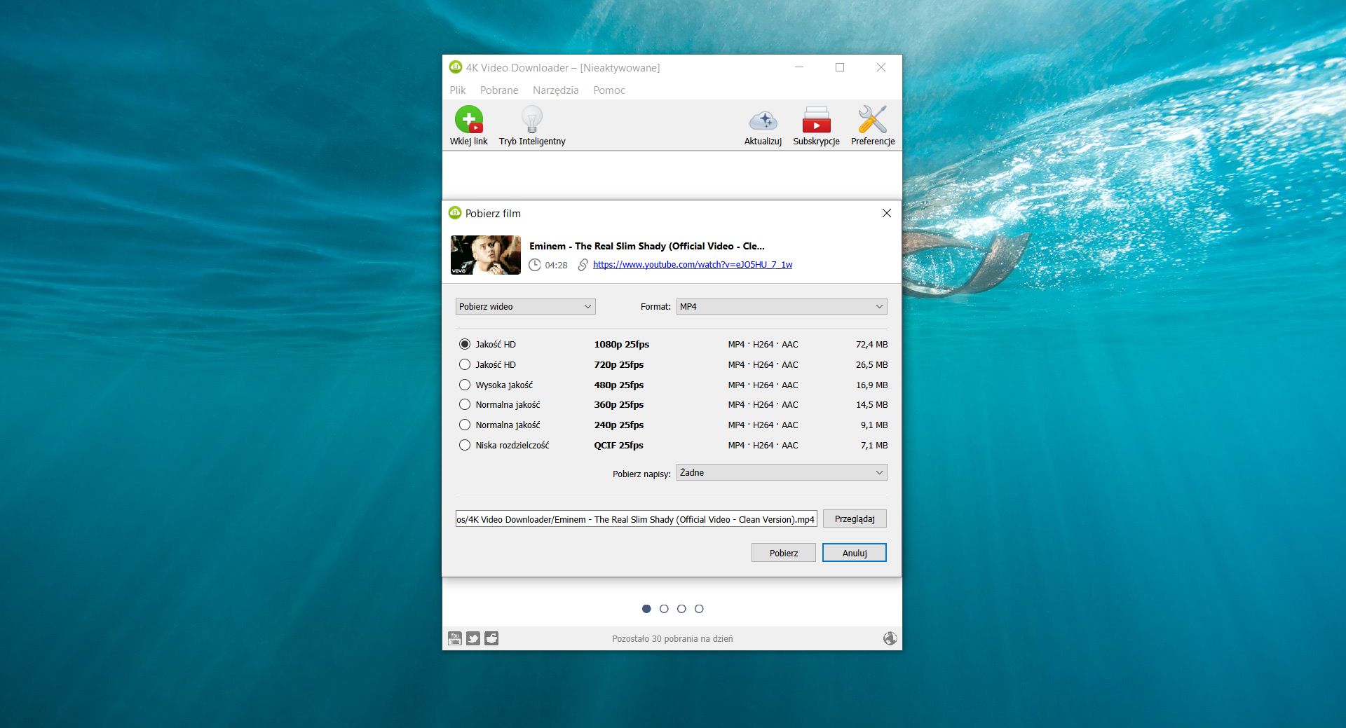
Task: Click the YouTube icon in the status bar
Action: (456, 638)
